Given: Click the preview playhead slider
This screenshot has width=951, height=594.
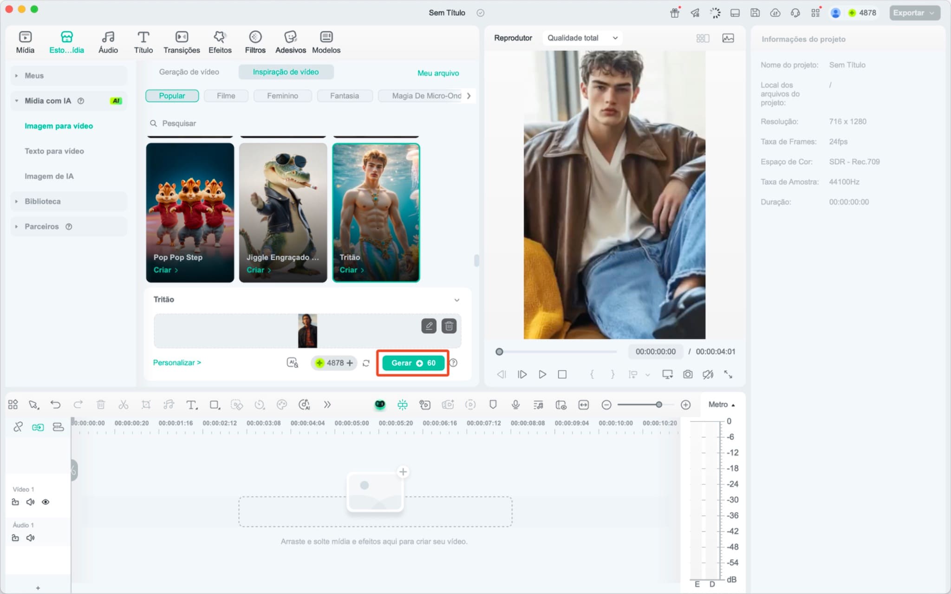Looking at the screenshot, I should [x=499, y=352].
